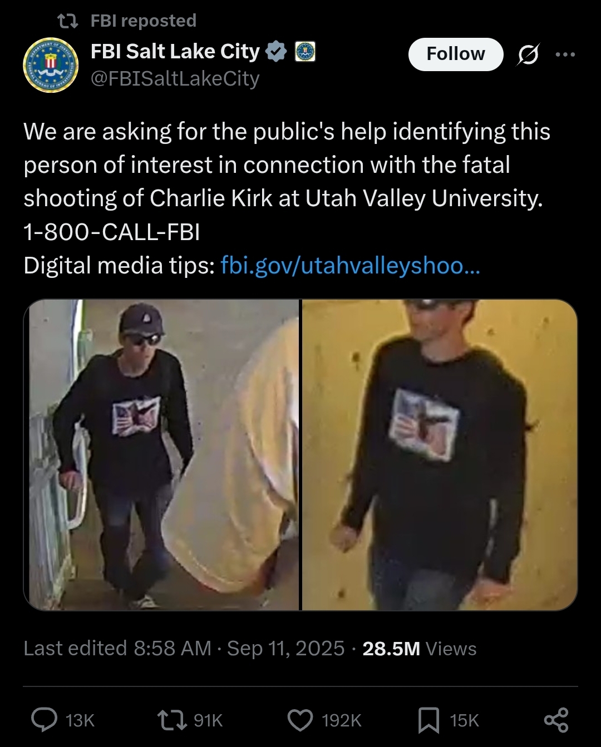Click the reply speech bubble icon

pyautogui.click(x=44, y=720)
